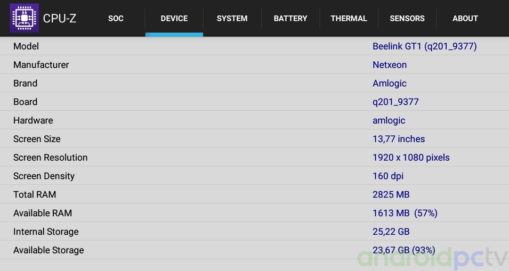
Task: Click the CPU-Z chip logo icon
Action: pyautogui.click(x=24, y=18)
